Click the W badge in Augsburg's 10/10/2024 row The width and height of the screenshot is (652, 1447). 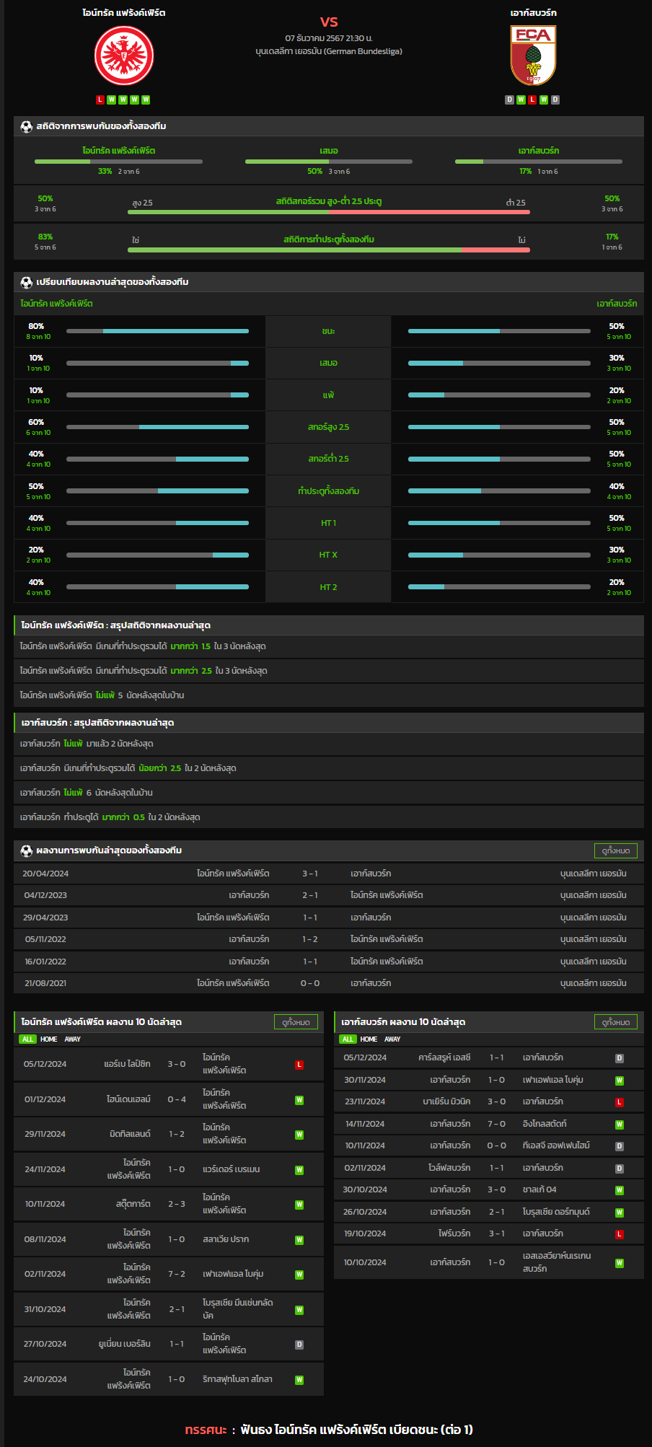(620, 1263)
